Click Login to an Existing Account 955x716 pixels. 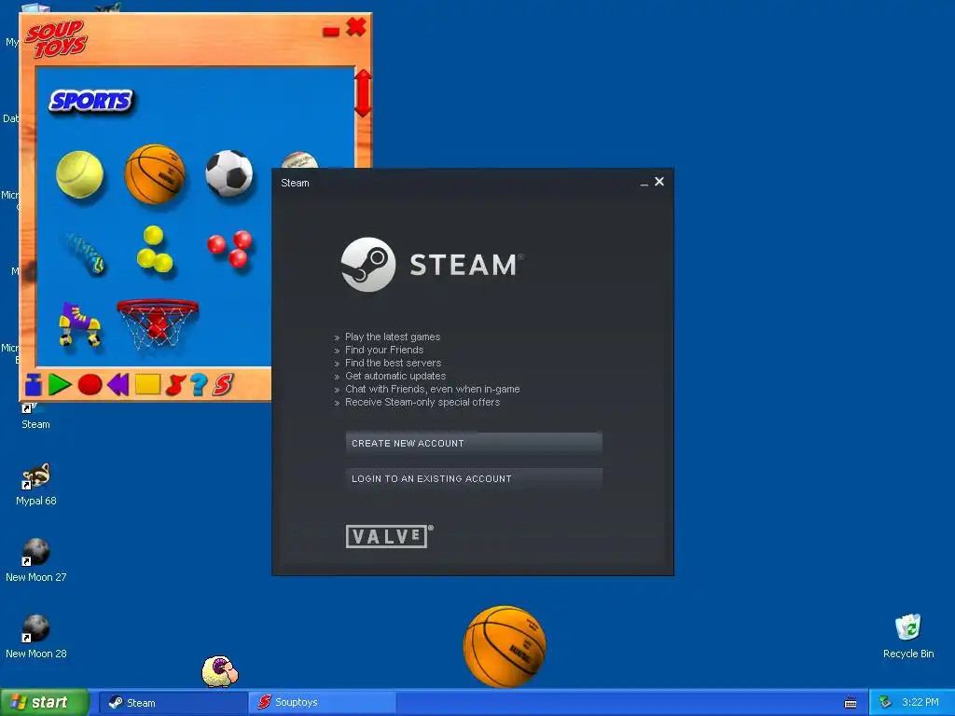[474, 478]
